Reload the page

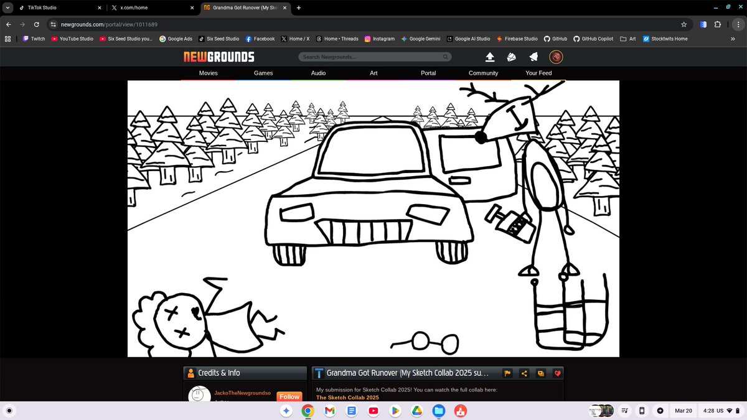coord(37,24)
